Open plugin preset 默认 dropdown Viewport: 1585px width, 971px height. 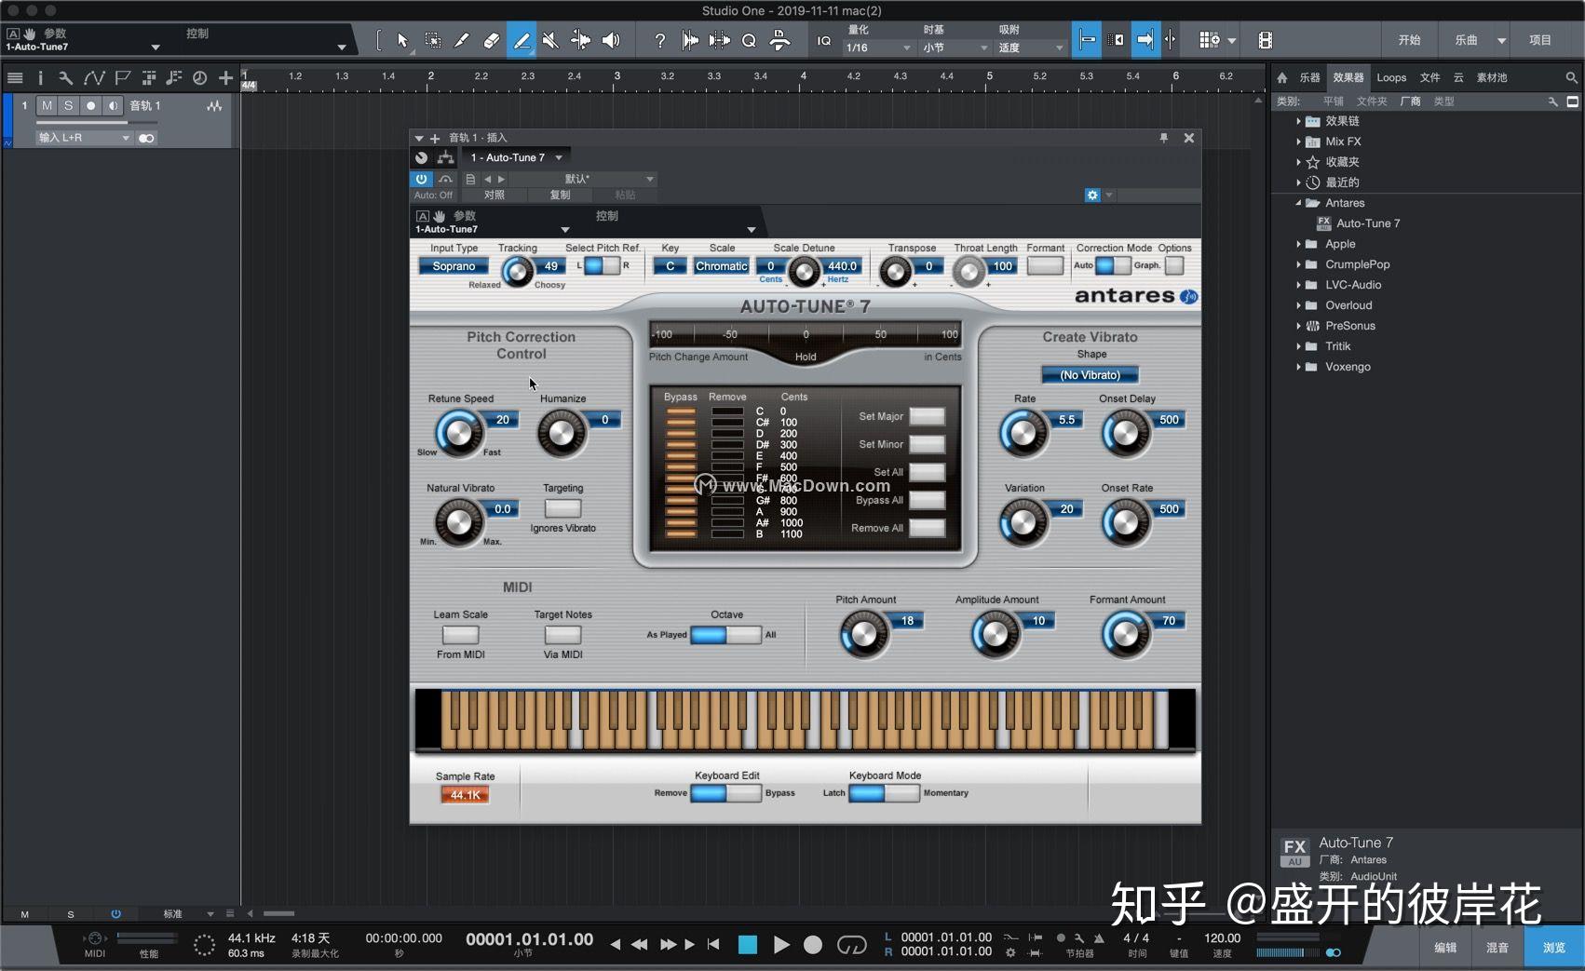[610, 179]
